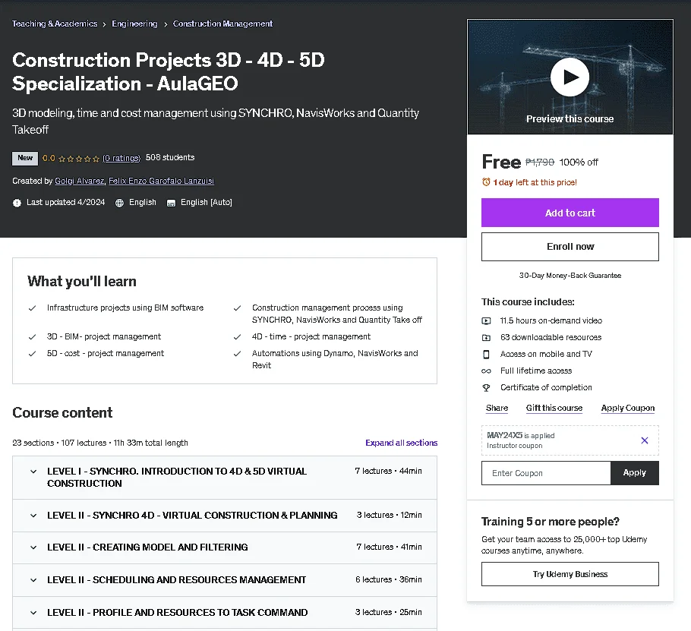Click the 0.0 rating number
Viewport: 691px width, 631px height.
click(x=49, y=158)
